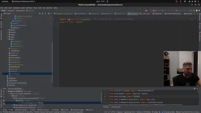Open the Terminal tool window
201x113 pixels.
[65, 110]
